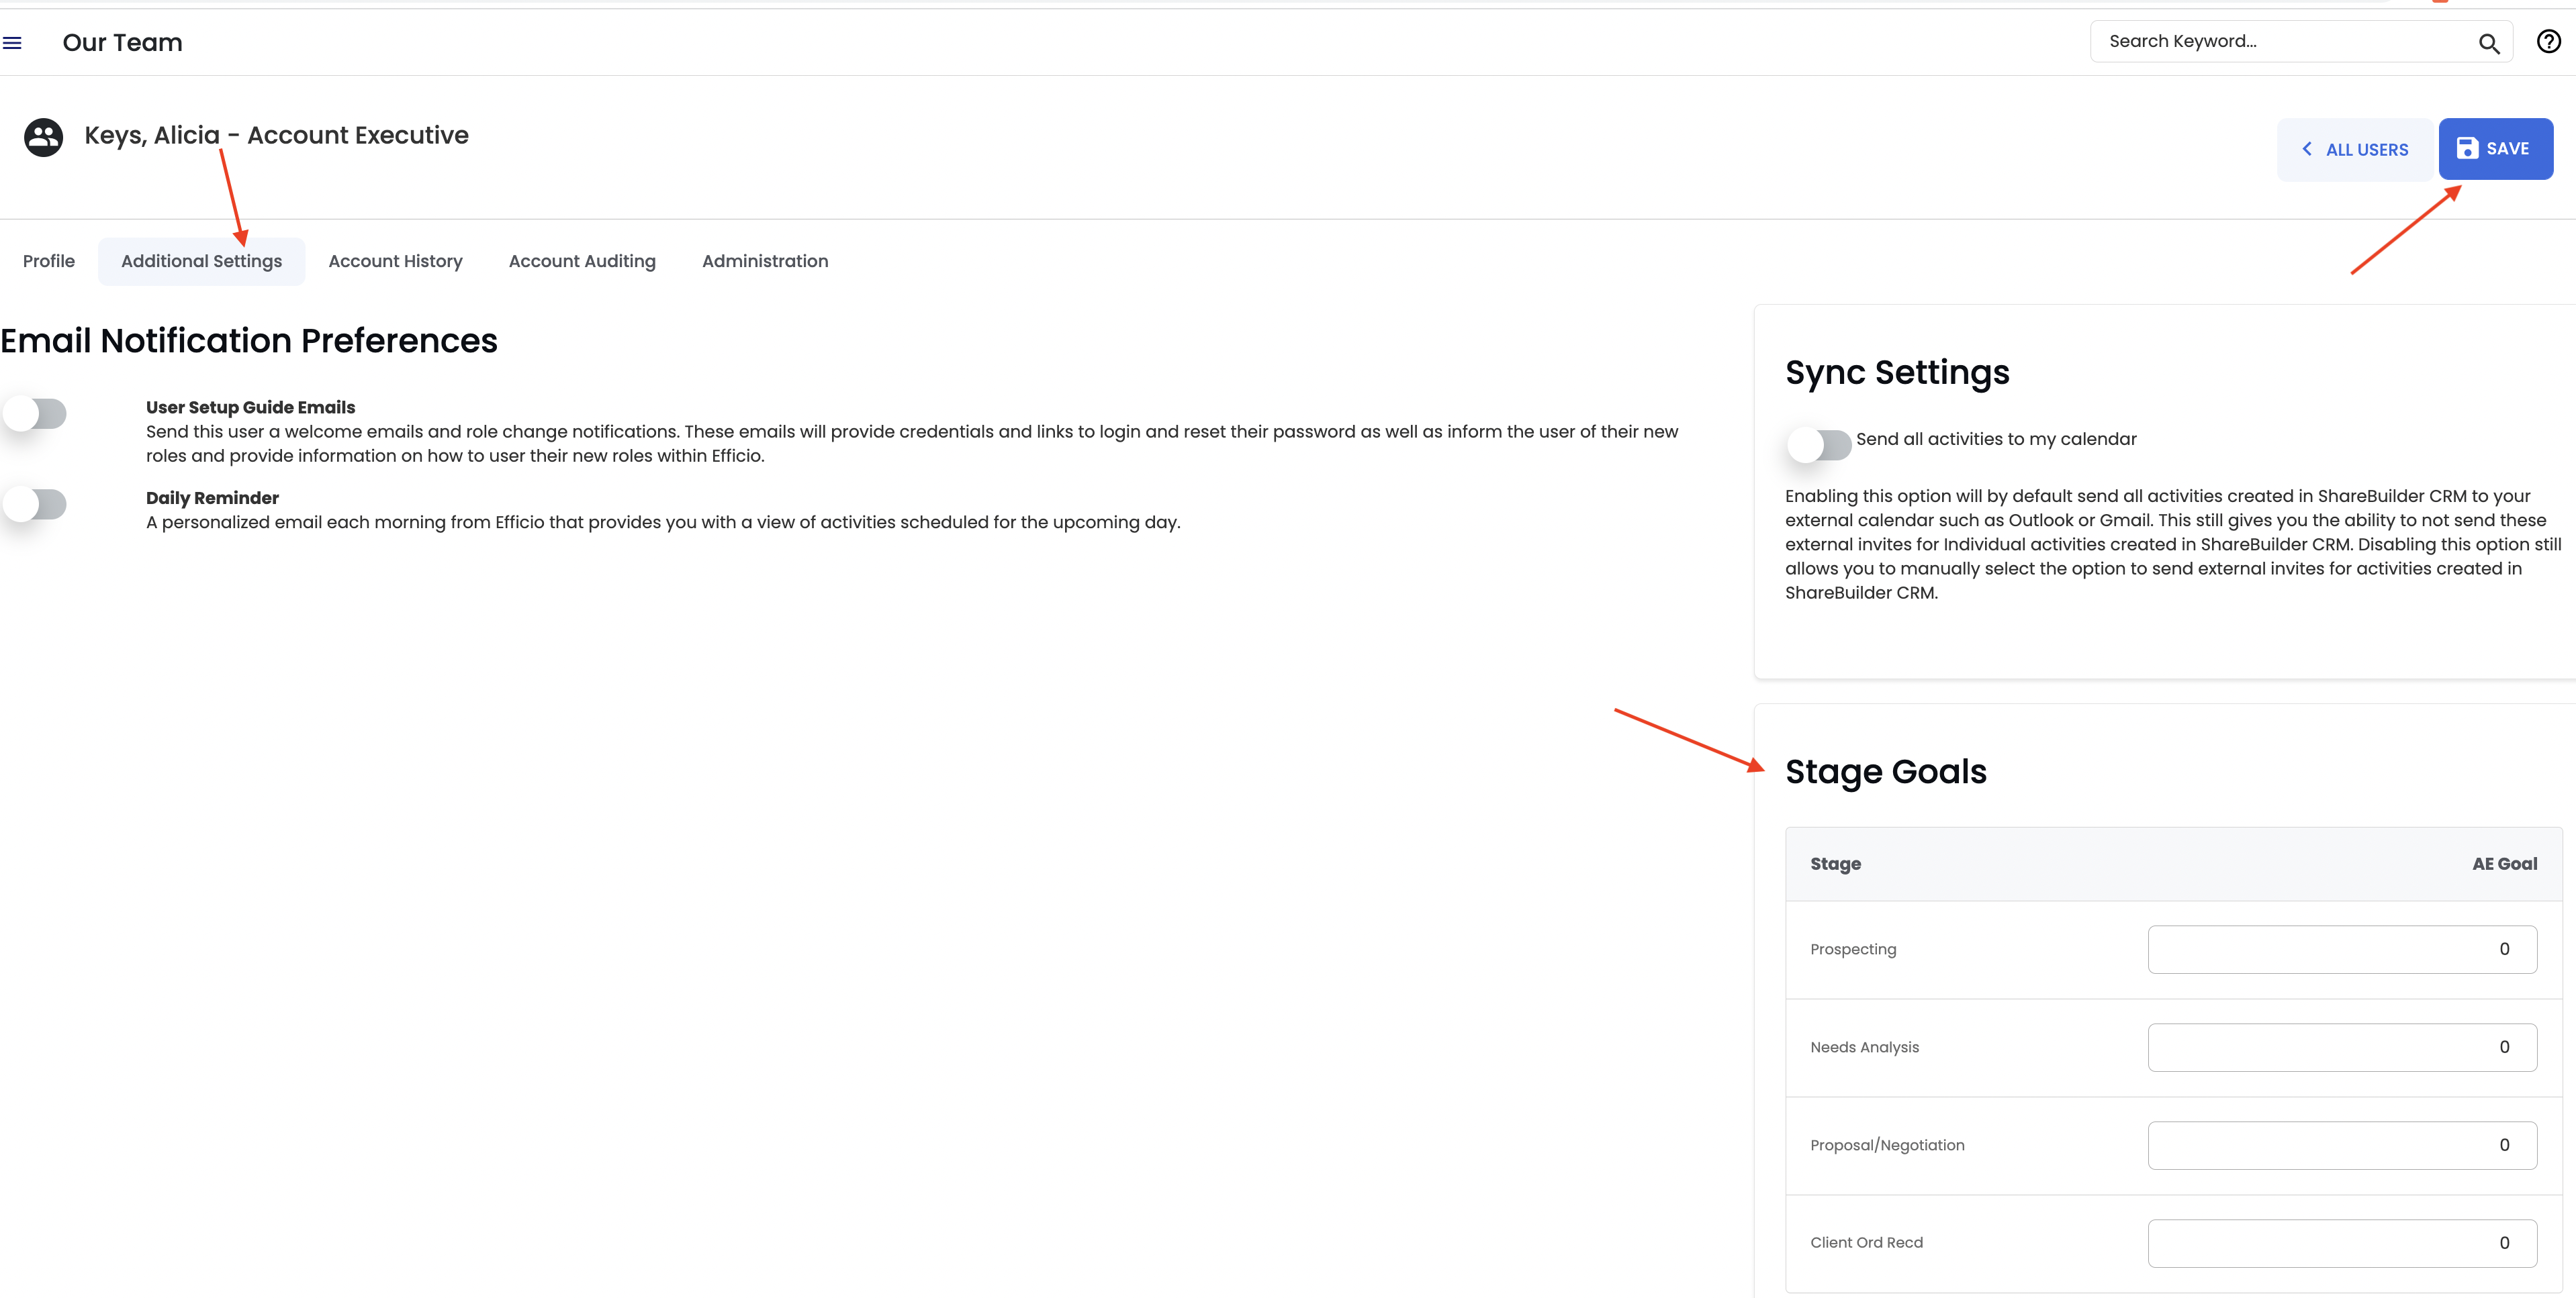This screenshot has width=2576, height=1298.
Task: Click the back chevron in All Users
Action: [x=2306, y=149]
